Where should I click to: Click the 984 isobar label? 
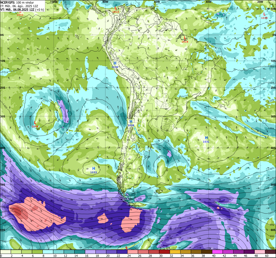tap(4, 203)
